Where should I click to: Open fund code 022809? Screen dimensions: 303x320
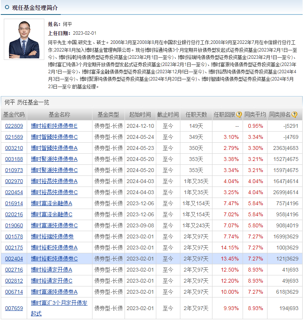point(14,126)
